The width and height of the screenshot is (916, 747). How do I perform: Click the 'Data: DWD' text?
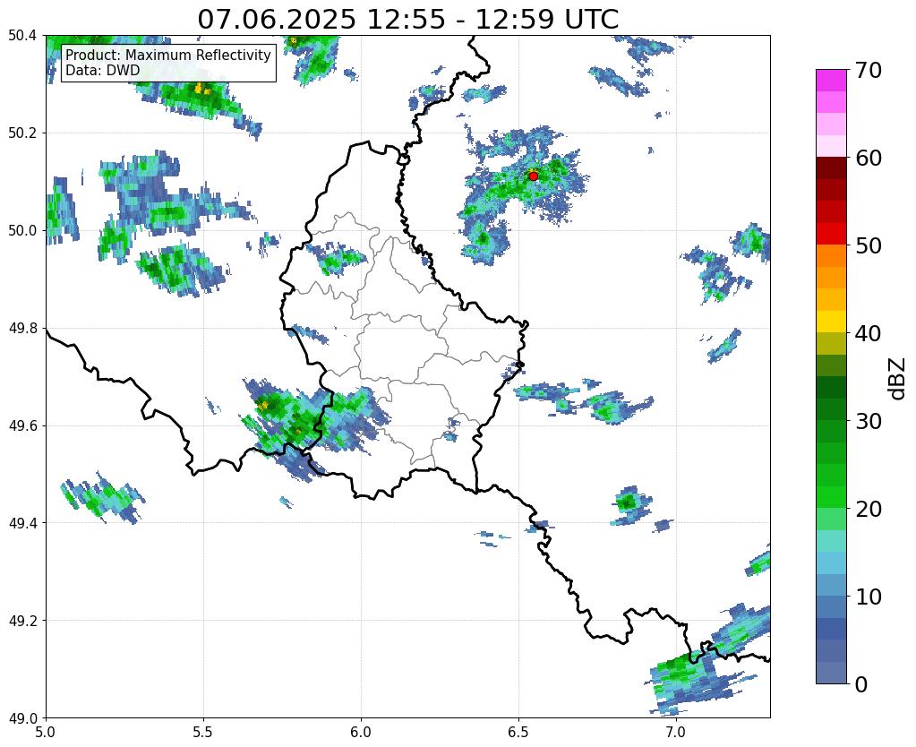pos(102,70)
